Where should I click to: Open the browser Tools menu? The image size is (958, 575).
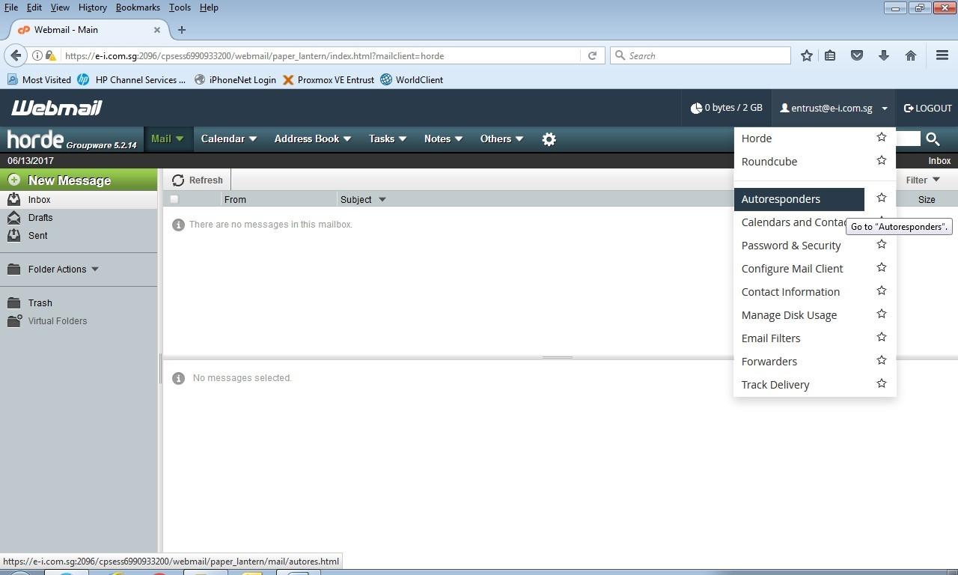coord(180,7)
